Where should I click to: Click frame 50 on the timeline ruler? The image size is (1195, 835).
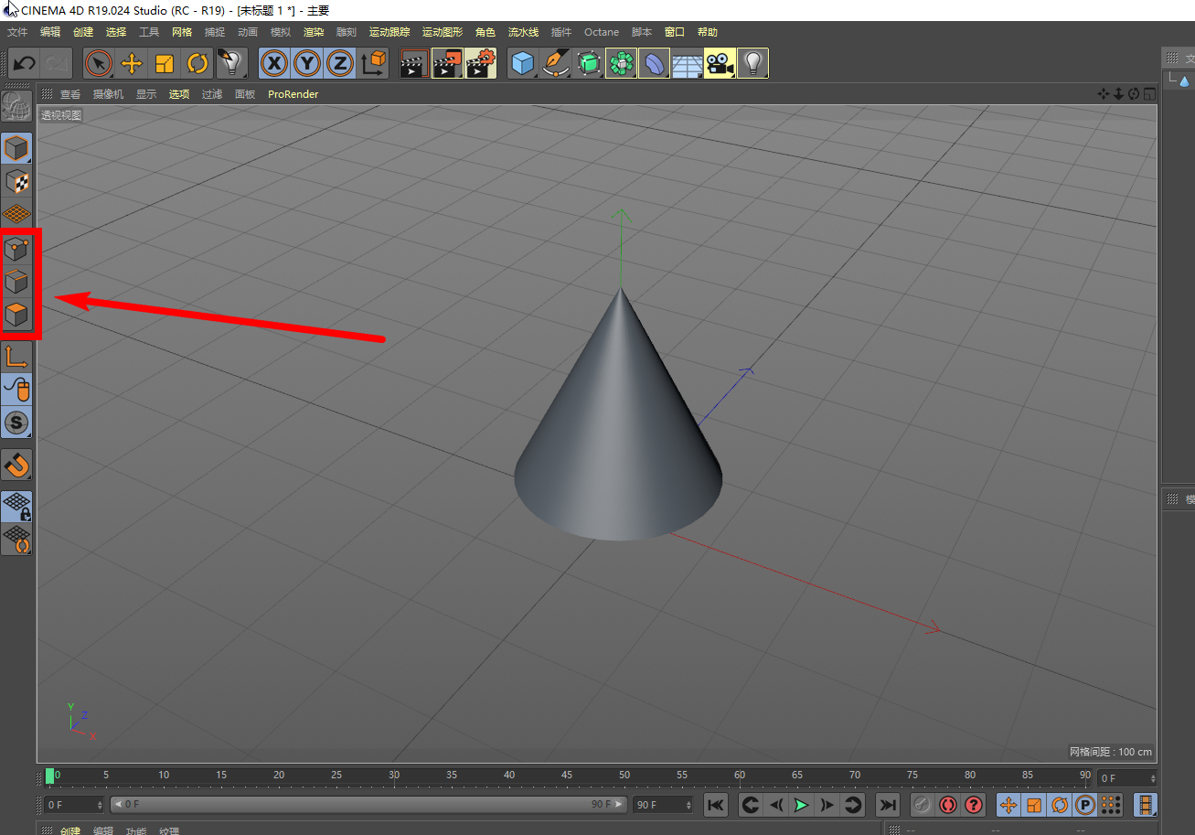624,776
